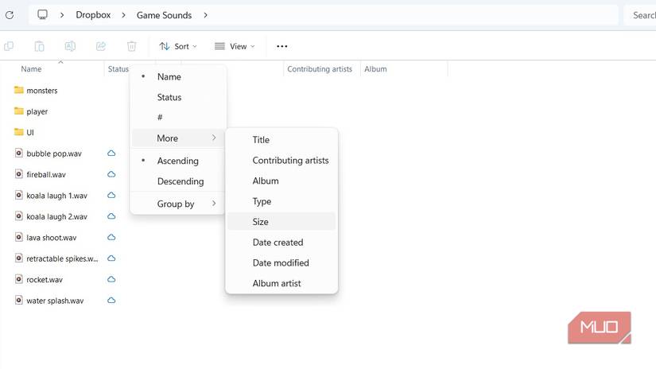The height and width of the screenshot is (369, 656).
Task: Click the Copy icon in toolbar
Action: pyautogui.click(x=9, y=46)
